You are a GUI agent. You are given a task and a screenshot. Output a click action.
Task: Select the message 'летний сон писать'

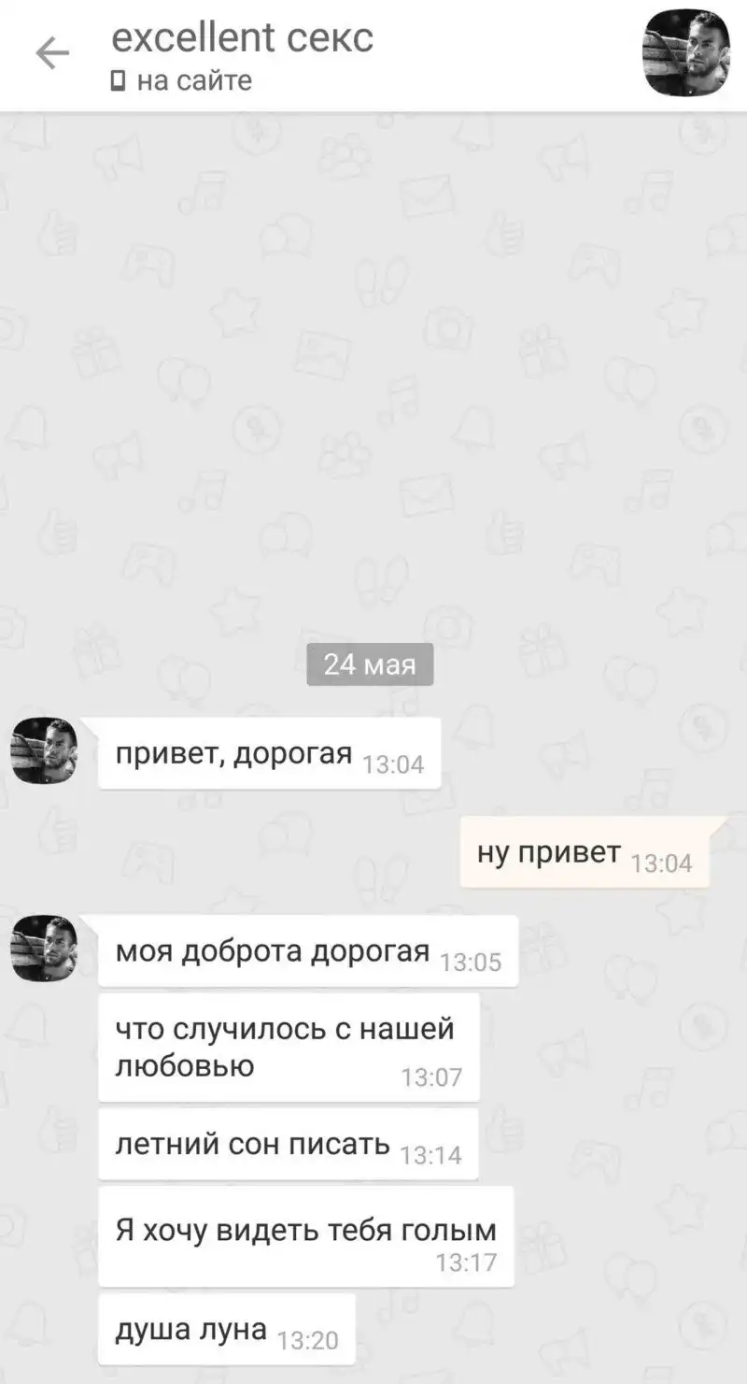point(288,1144)
